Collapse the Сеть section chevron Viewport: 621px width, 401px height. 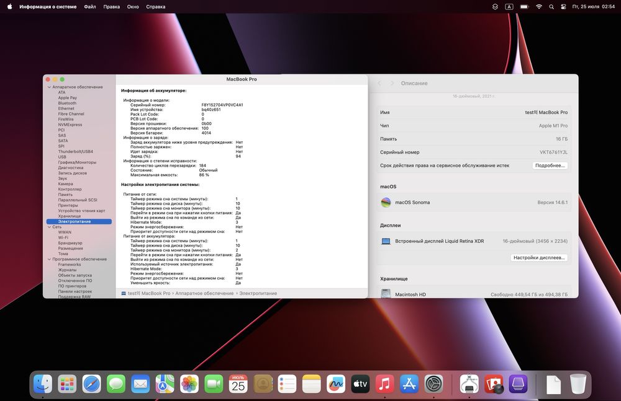click(49, 227)
